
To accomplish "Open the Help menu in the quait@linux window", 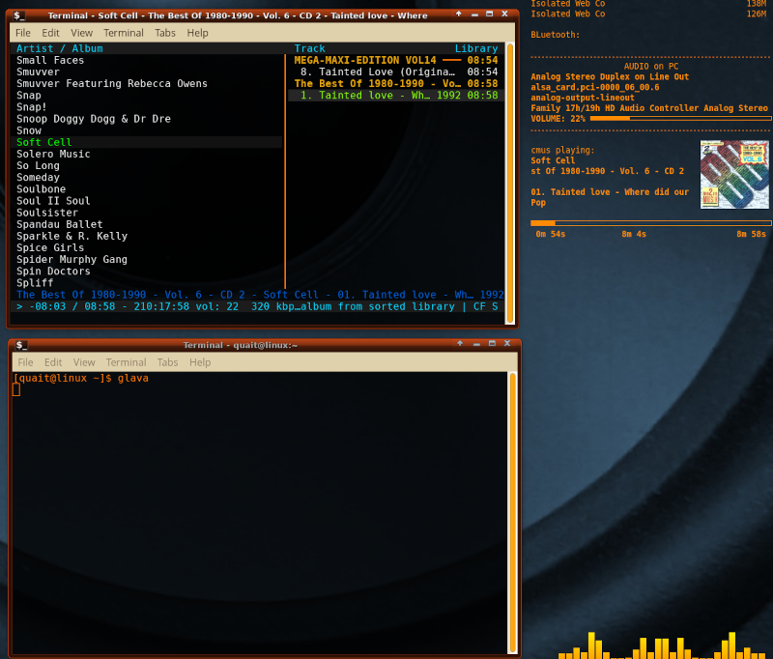I will click(200, 362).
